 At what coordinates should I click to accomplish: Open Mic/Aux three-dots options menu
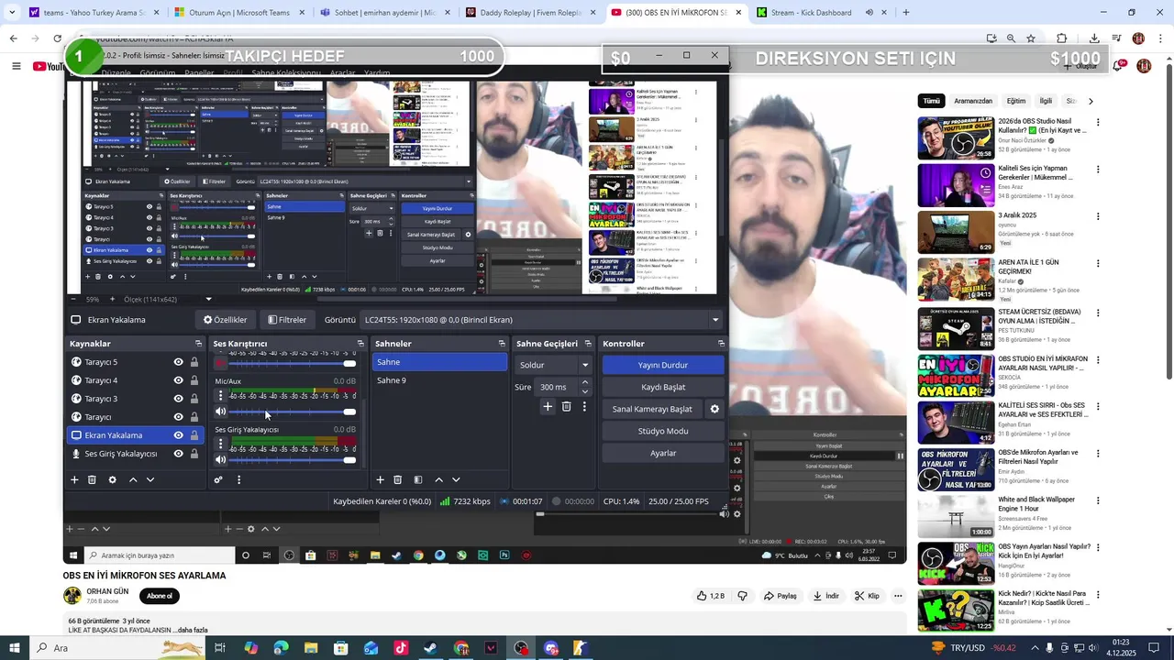coord(220,396)
